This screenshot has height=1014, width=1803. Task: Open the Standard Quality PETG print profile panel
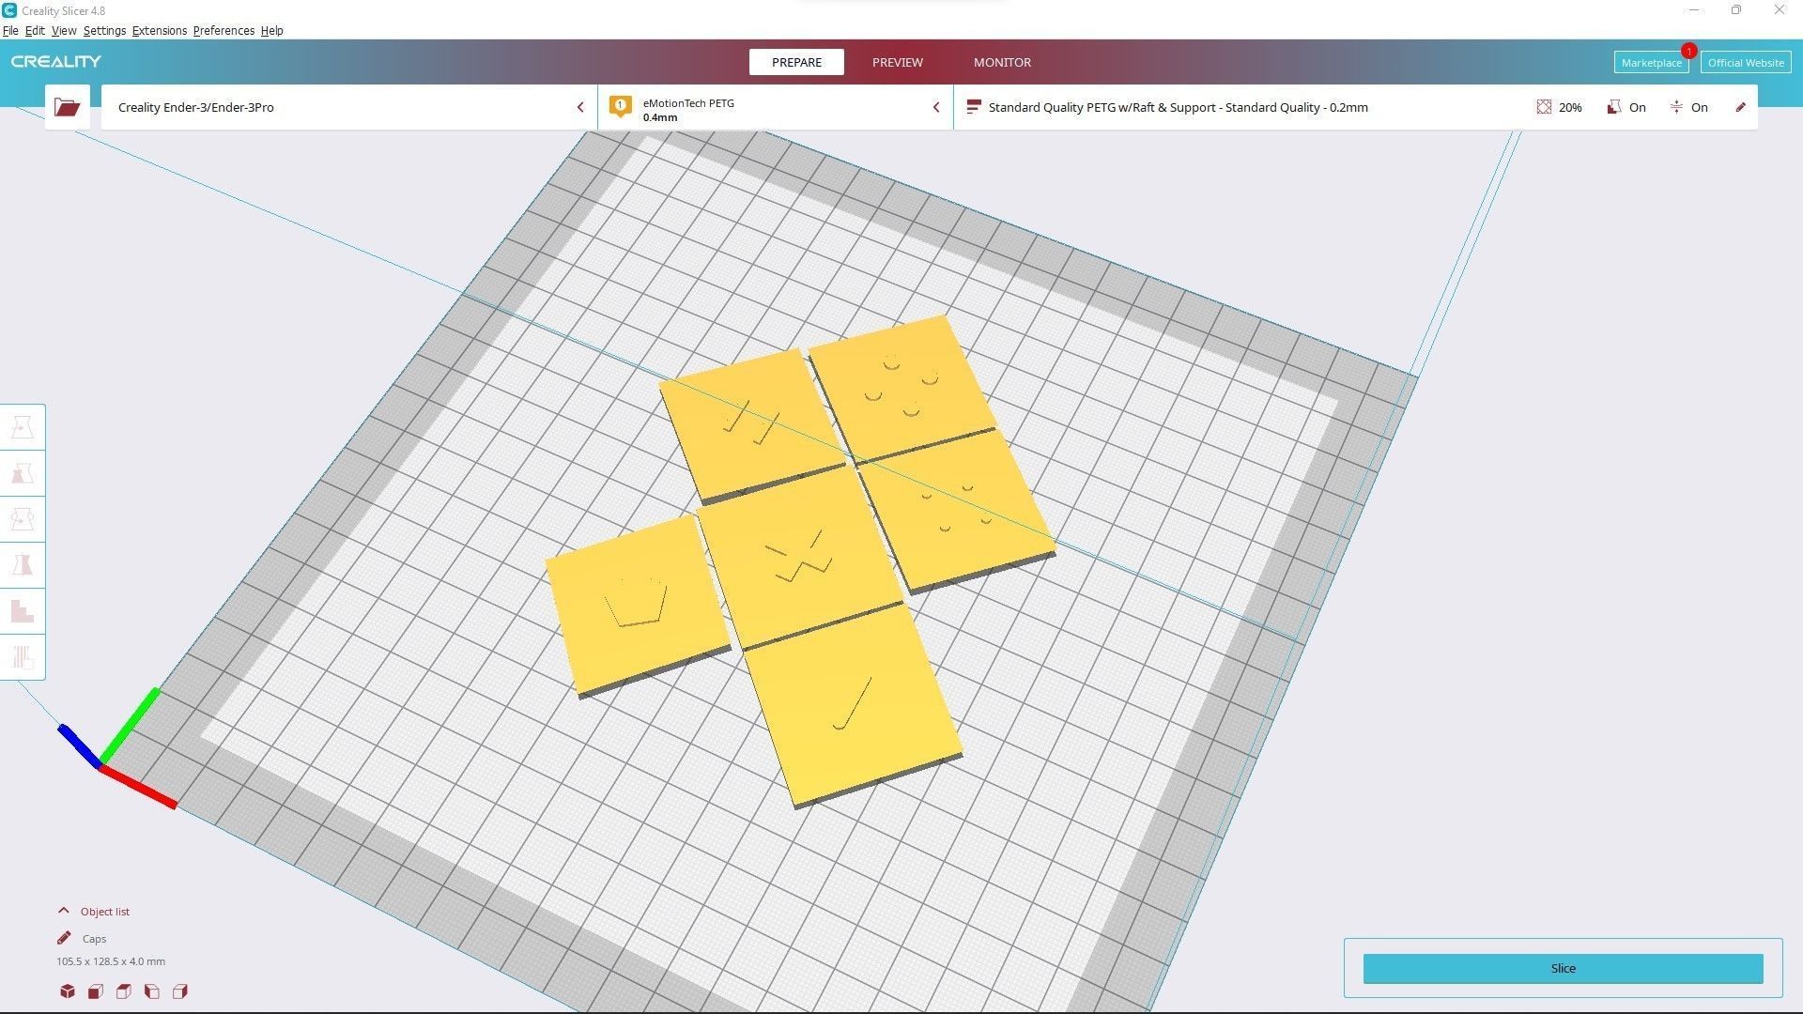pyautogui.click(x=1178, y=107)
